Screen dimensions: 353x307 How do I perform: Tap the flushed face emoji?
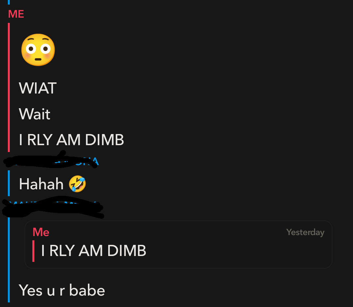pos(38,50)
